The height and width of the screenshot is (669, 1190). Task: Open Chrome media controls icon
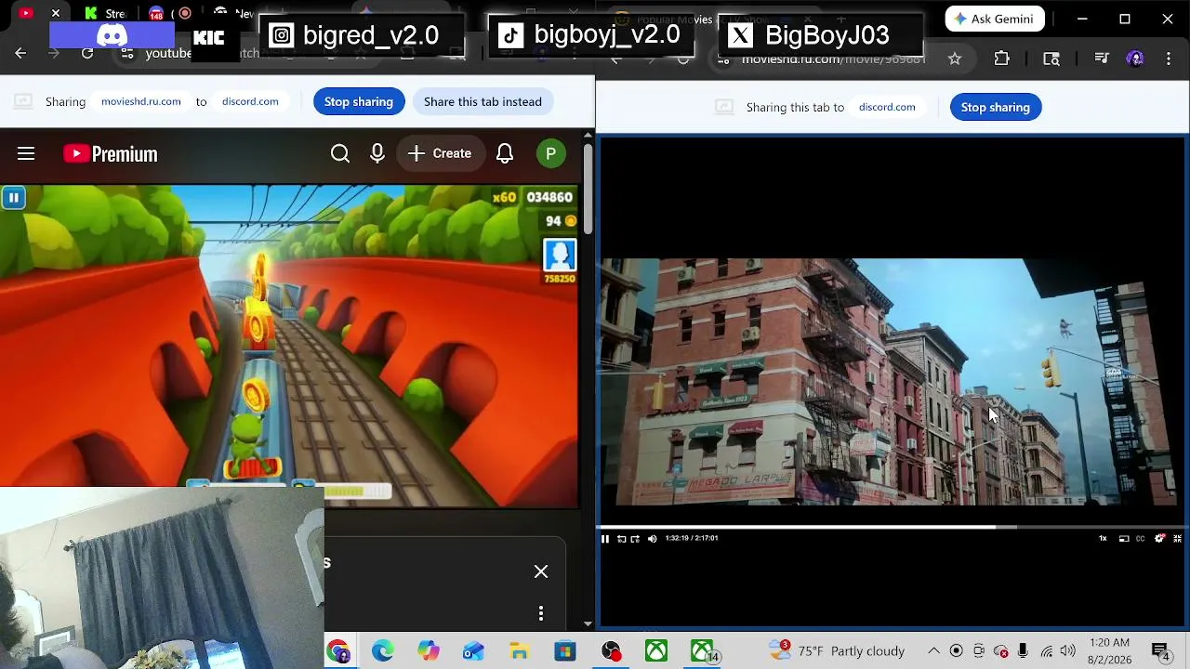pyautogui.click(x=1102, y=59)
